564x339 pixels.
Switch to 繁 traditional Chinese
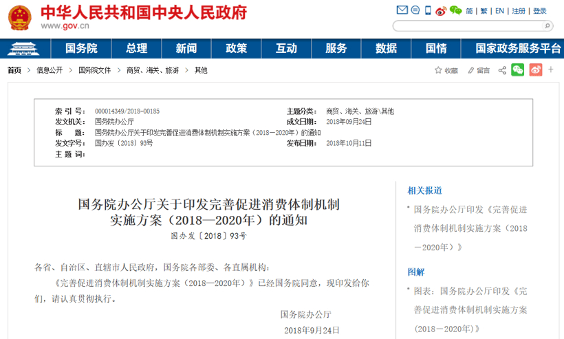coord(484,11)
